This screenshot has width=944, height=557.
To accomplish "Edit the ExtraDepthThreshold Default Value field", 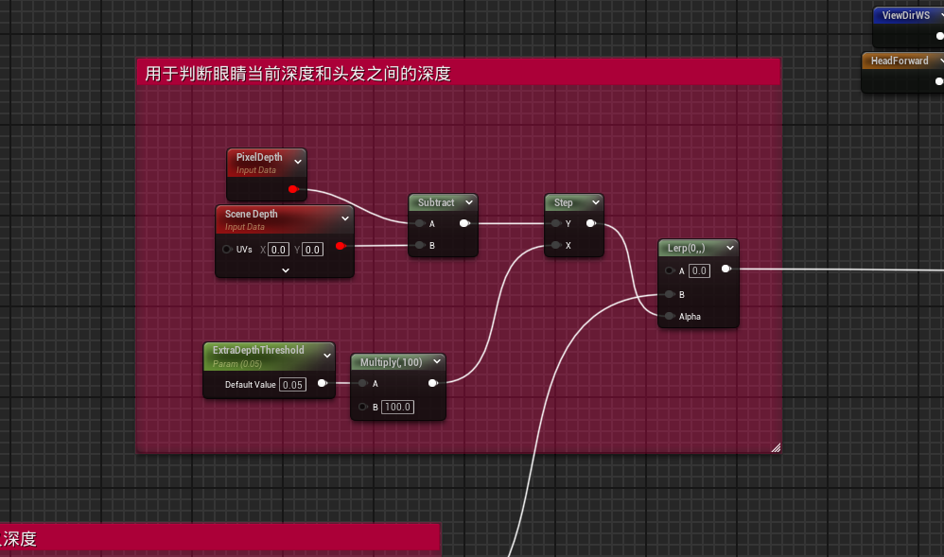I will pyautogui.click(x=293, y=385).
